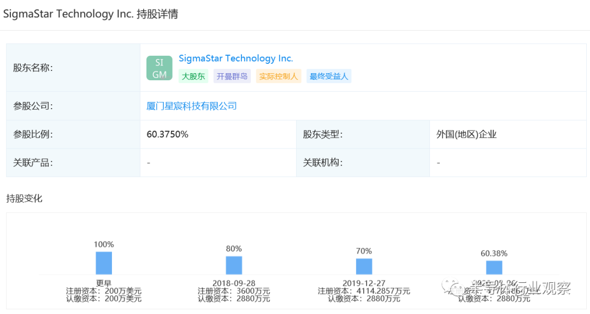Click the 60.38% bar in chart
This screenshot has height=314, width=590.
point(494,268)
